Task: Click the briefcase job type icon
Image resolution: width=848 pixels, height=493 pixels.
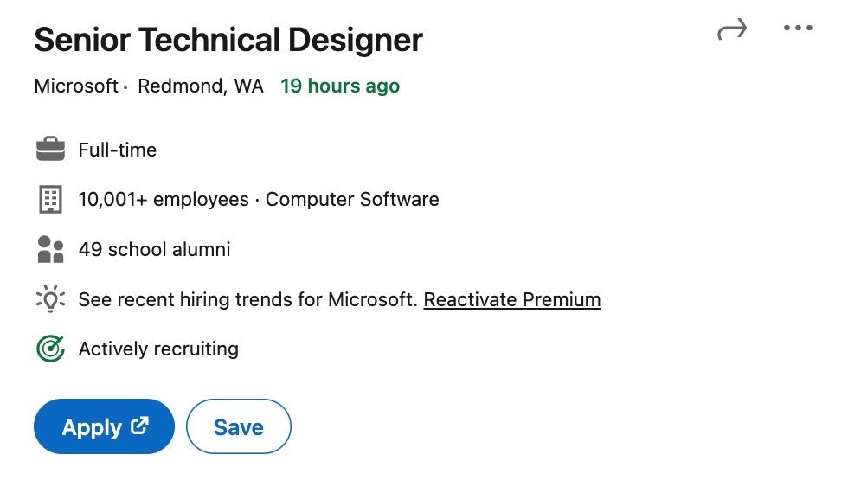Action: 50,150
